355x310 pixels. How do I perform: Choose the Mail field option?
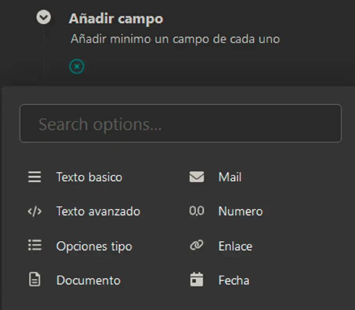(x=230, y=177)
